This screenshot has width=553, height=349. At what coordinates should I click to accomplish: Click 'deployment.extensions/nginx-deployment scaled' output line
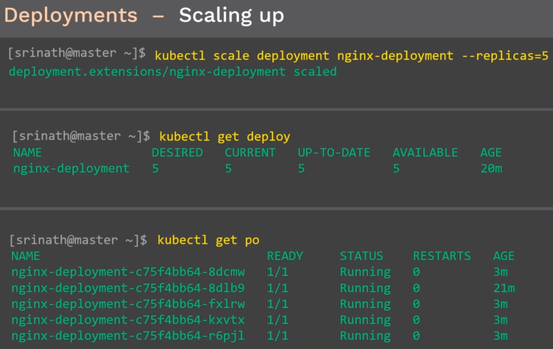click(x=173, y=72)
